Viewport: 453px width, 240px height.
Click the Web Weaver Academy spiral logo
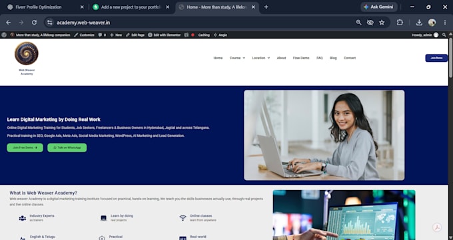tap(27, 53)
